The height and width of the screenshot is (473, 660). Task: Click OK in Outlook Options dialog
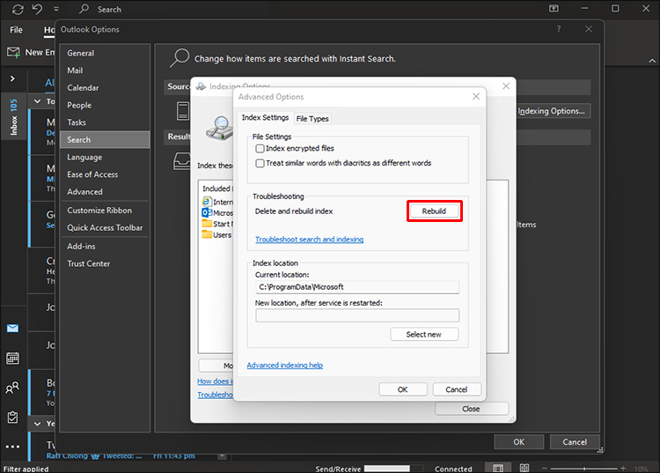[x=519, y=442]
